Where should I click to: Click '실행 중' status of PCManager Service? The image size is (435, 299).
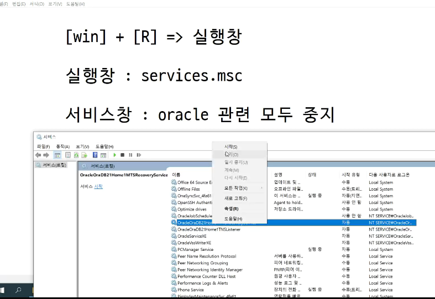(315, 249)
